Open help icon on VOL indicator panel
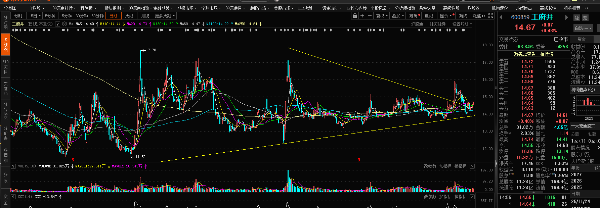600x208 pixels. (13, 166)
